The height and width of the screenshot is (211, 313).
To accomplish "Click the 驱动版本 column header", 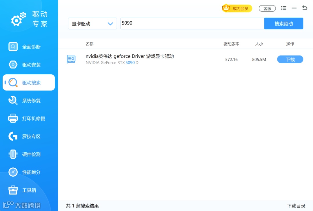I will pyautogui.click(x=231, y=44).
